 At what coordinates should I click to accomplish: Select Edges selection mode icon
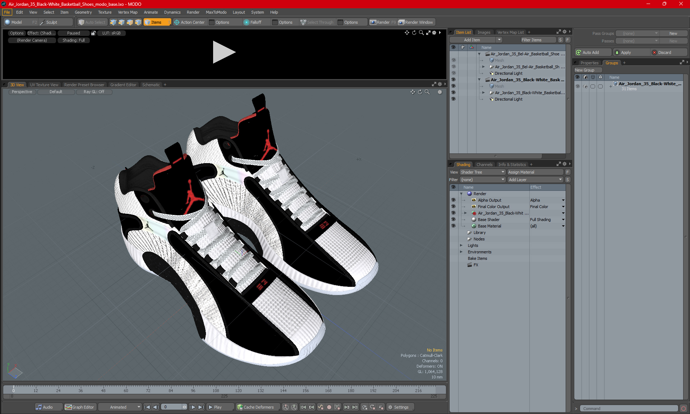(121, 22)
